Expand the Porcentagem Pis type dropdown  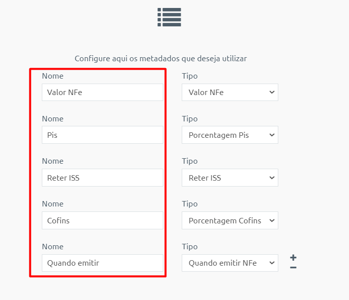pos(230,135)
